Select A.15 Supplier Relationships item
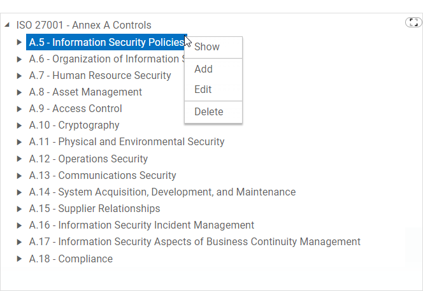This screenshot has height=291, width=423. [x=94, y=208]
